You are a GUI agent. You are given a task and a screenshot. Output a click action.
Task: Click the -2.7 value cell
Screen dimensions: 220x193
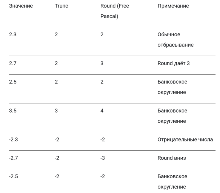click(13, 158)
